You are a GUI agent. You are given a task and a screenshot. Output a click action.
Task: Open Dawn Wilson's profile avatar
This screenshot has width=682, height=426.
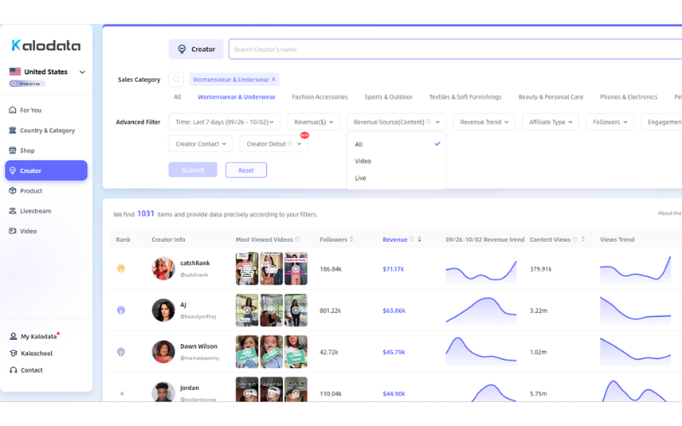(x=163, y=352)
